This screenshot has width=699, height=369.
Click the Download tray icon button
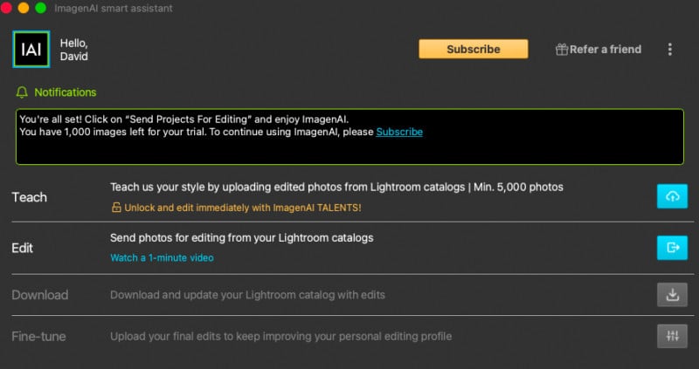(672, 295)
